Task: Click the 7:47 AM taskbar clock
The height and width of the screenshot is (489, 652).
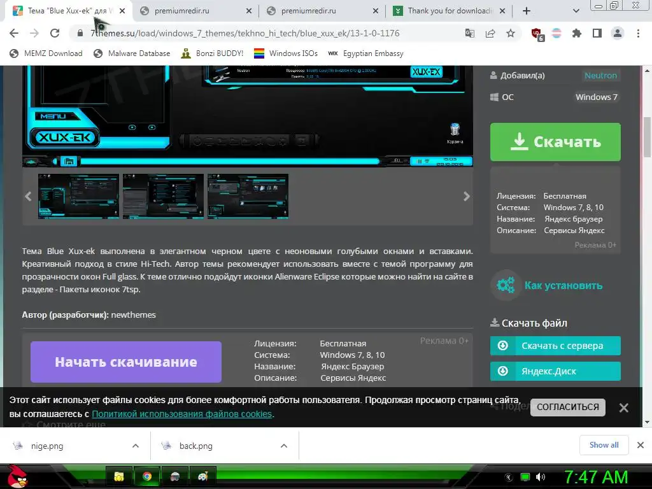Action: [x=595, y=477]
